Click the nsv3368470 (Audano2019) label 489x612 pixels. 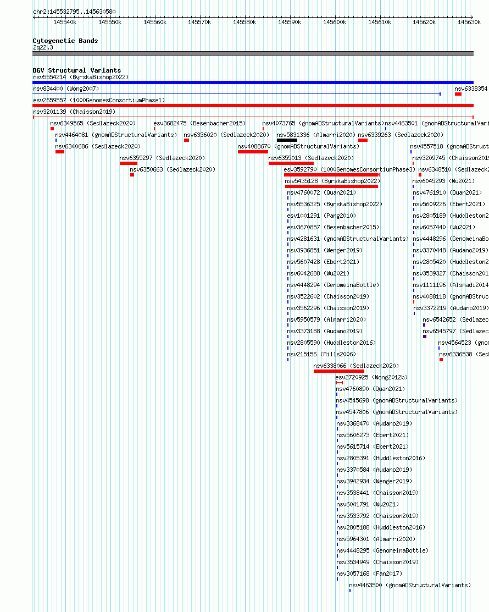coord(374,424)
